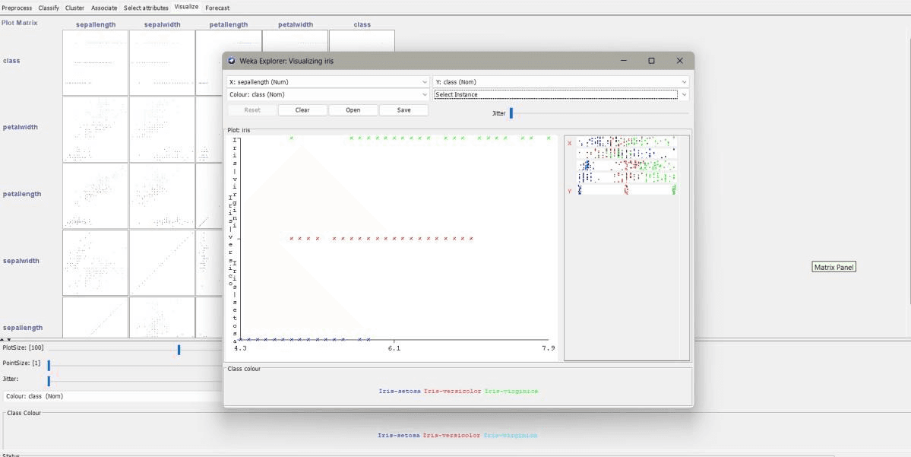
Task: Click the 6.1 x-axis value in the plot
Action: (x=394, y=348)
